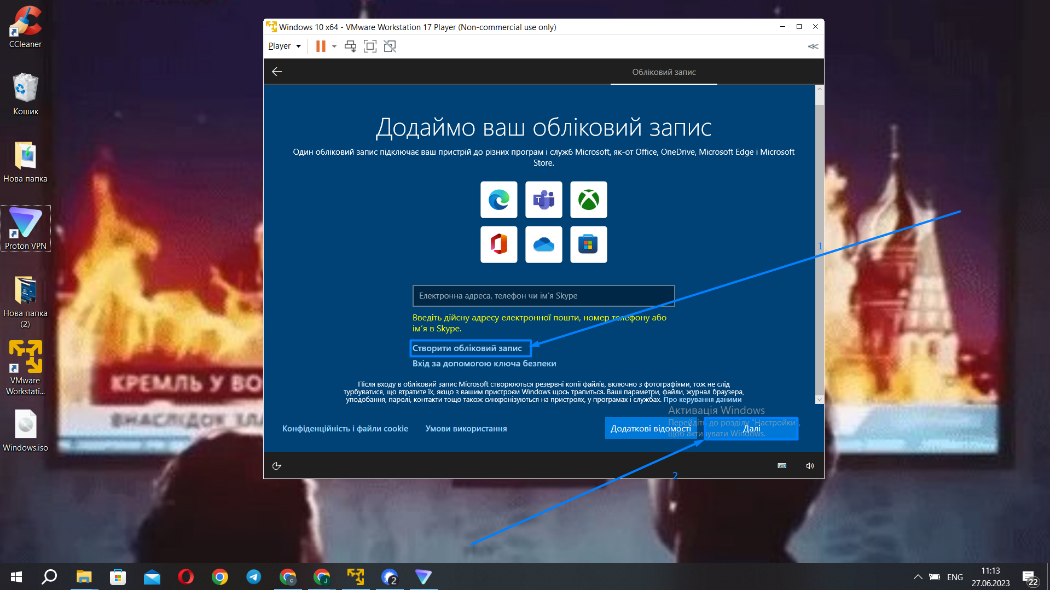Open Mail app from taskbar

152,577
